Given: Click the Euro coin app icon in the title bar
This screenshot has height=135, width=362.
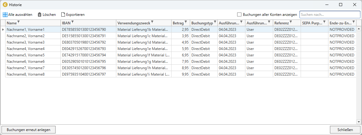Looking at the screenshot, I should click(5, 5).
